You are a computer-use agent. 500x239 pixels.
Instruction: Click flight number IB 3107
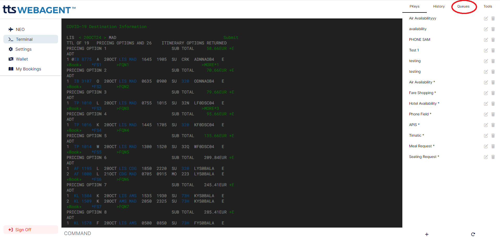pos(83,81)
